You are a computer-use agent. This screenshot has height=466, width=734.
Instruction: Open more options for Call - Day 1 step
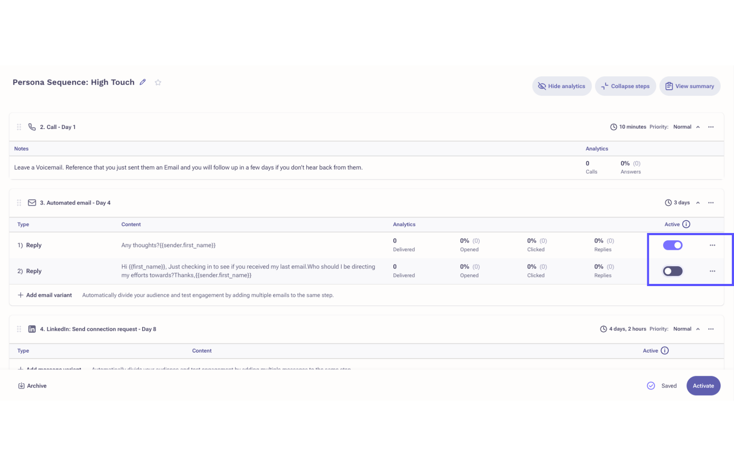tap(711, 127)
